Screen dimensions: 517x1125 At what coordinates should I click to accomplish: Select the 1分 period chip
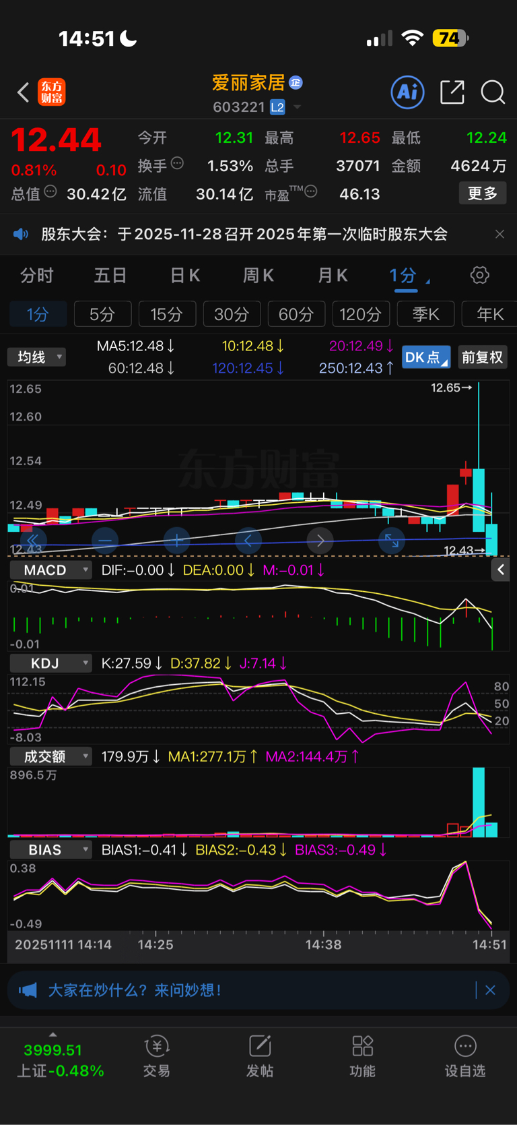(x=38, y=314)
